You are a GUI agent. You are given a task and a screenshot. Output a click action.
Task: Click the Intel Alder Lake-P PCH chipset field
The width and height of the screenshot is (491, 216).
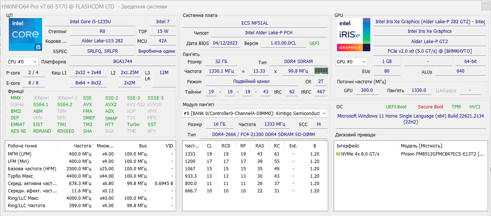point(268,33)
